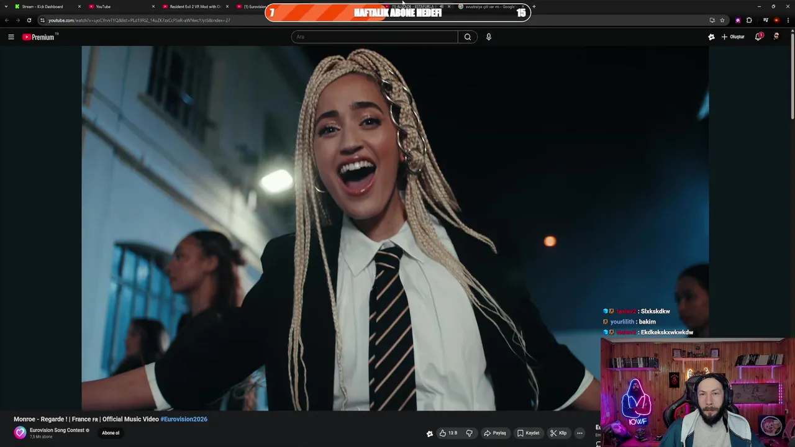795x447 pixels.
Task: Switch to the avustralya çöl var mı Google tab
Action: click(x=490, y=7)
